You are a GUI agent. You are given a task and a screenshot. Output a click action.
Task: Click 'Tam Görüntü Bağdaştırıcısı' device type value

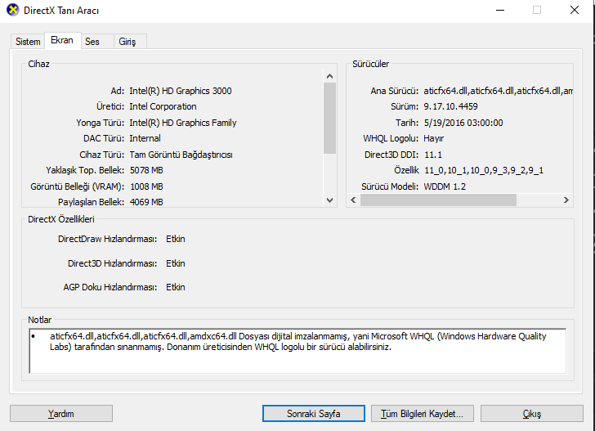tap(181, 155)
